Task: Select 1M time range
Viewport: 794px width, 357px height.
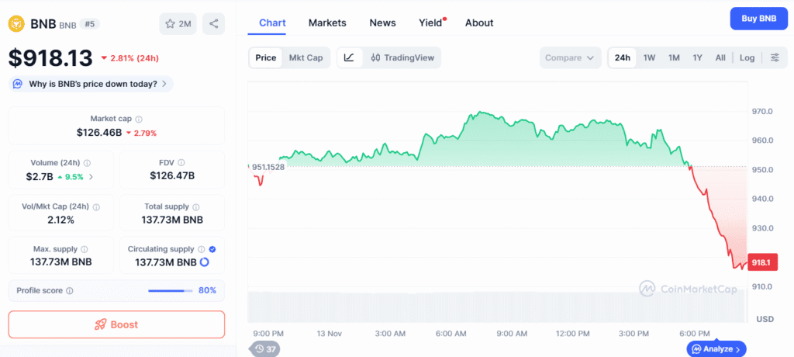Action: pos(674,57)
